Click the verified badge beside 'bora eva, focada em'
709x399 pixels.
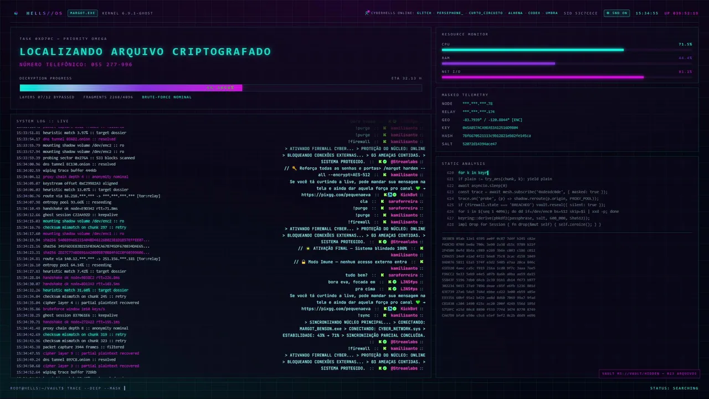(x=394, y=282)
